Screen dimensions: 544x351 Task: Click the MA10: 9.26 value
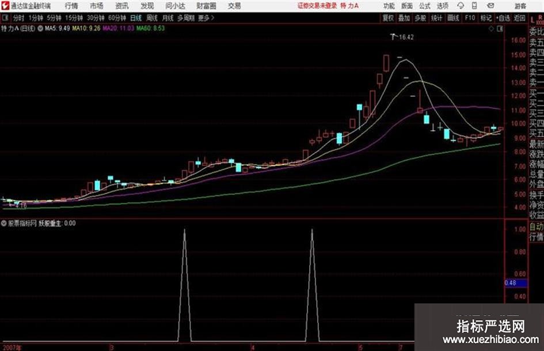tap(86, 28)
